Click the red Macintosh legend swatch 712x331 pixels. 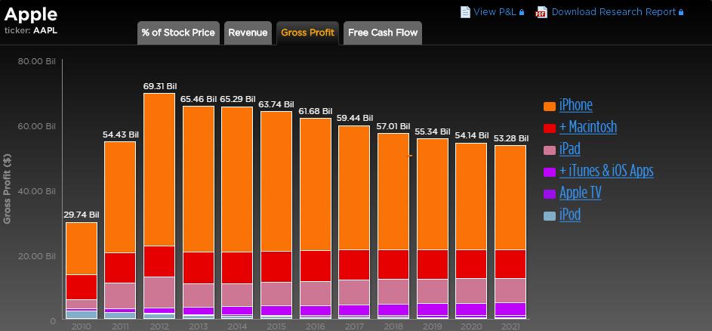(550, 128)
